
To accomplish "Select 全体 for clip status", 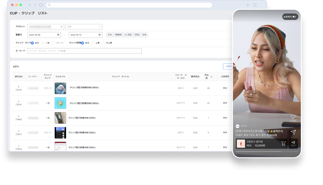I will point(83,43).
